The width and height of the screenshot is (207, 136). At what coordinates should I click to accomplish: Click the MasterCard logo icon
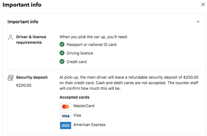[x=66, y=107]
